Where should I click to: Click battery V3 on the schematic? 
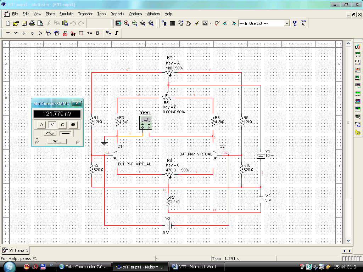(x=168, y=225)
